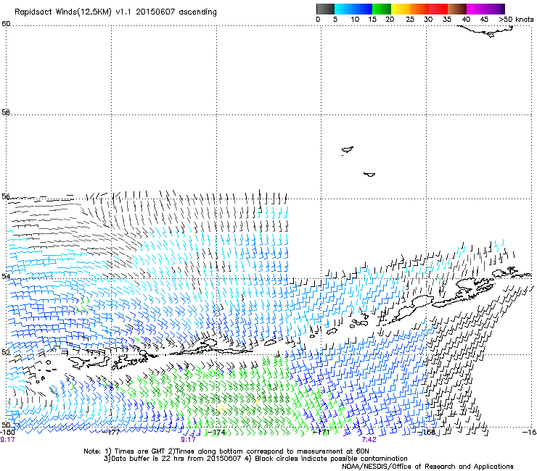This screenshot has height=471, width=537.
Task: Click the upper island outline near 57N
Action: tap(348, 150)
